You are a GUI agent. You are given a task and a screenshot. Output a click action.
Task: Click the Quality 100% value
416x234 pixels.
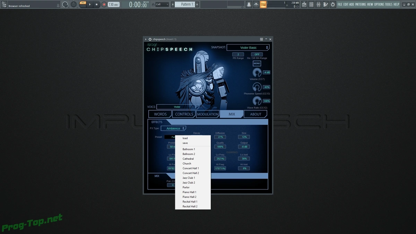pyautogui.click(x=220, y=147)
